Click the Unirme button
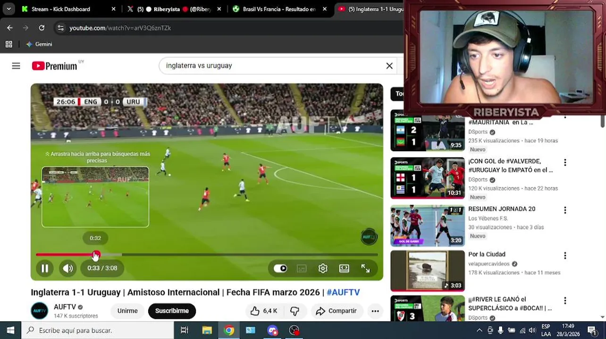 [x=127, y=311]
